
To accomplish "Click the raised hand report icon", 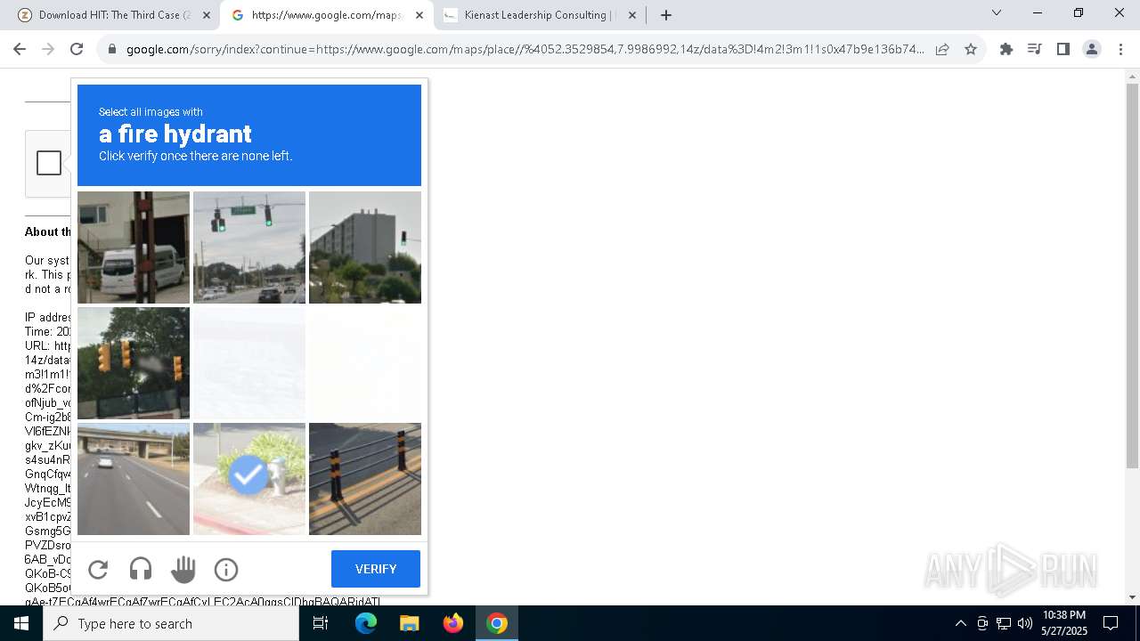I will 183,569.
